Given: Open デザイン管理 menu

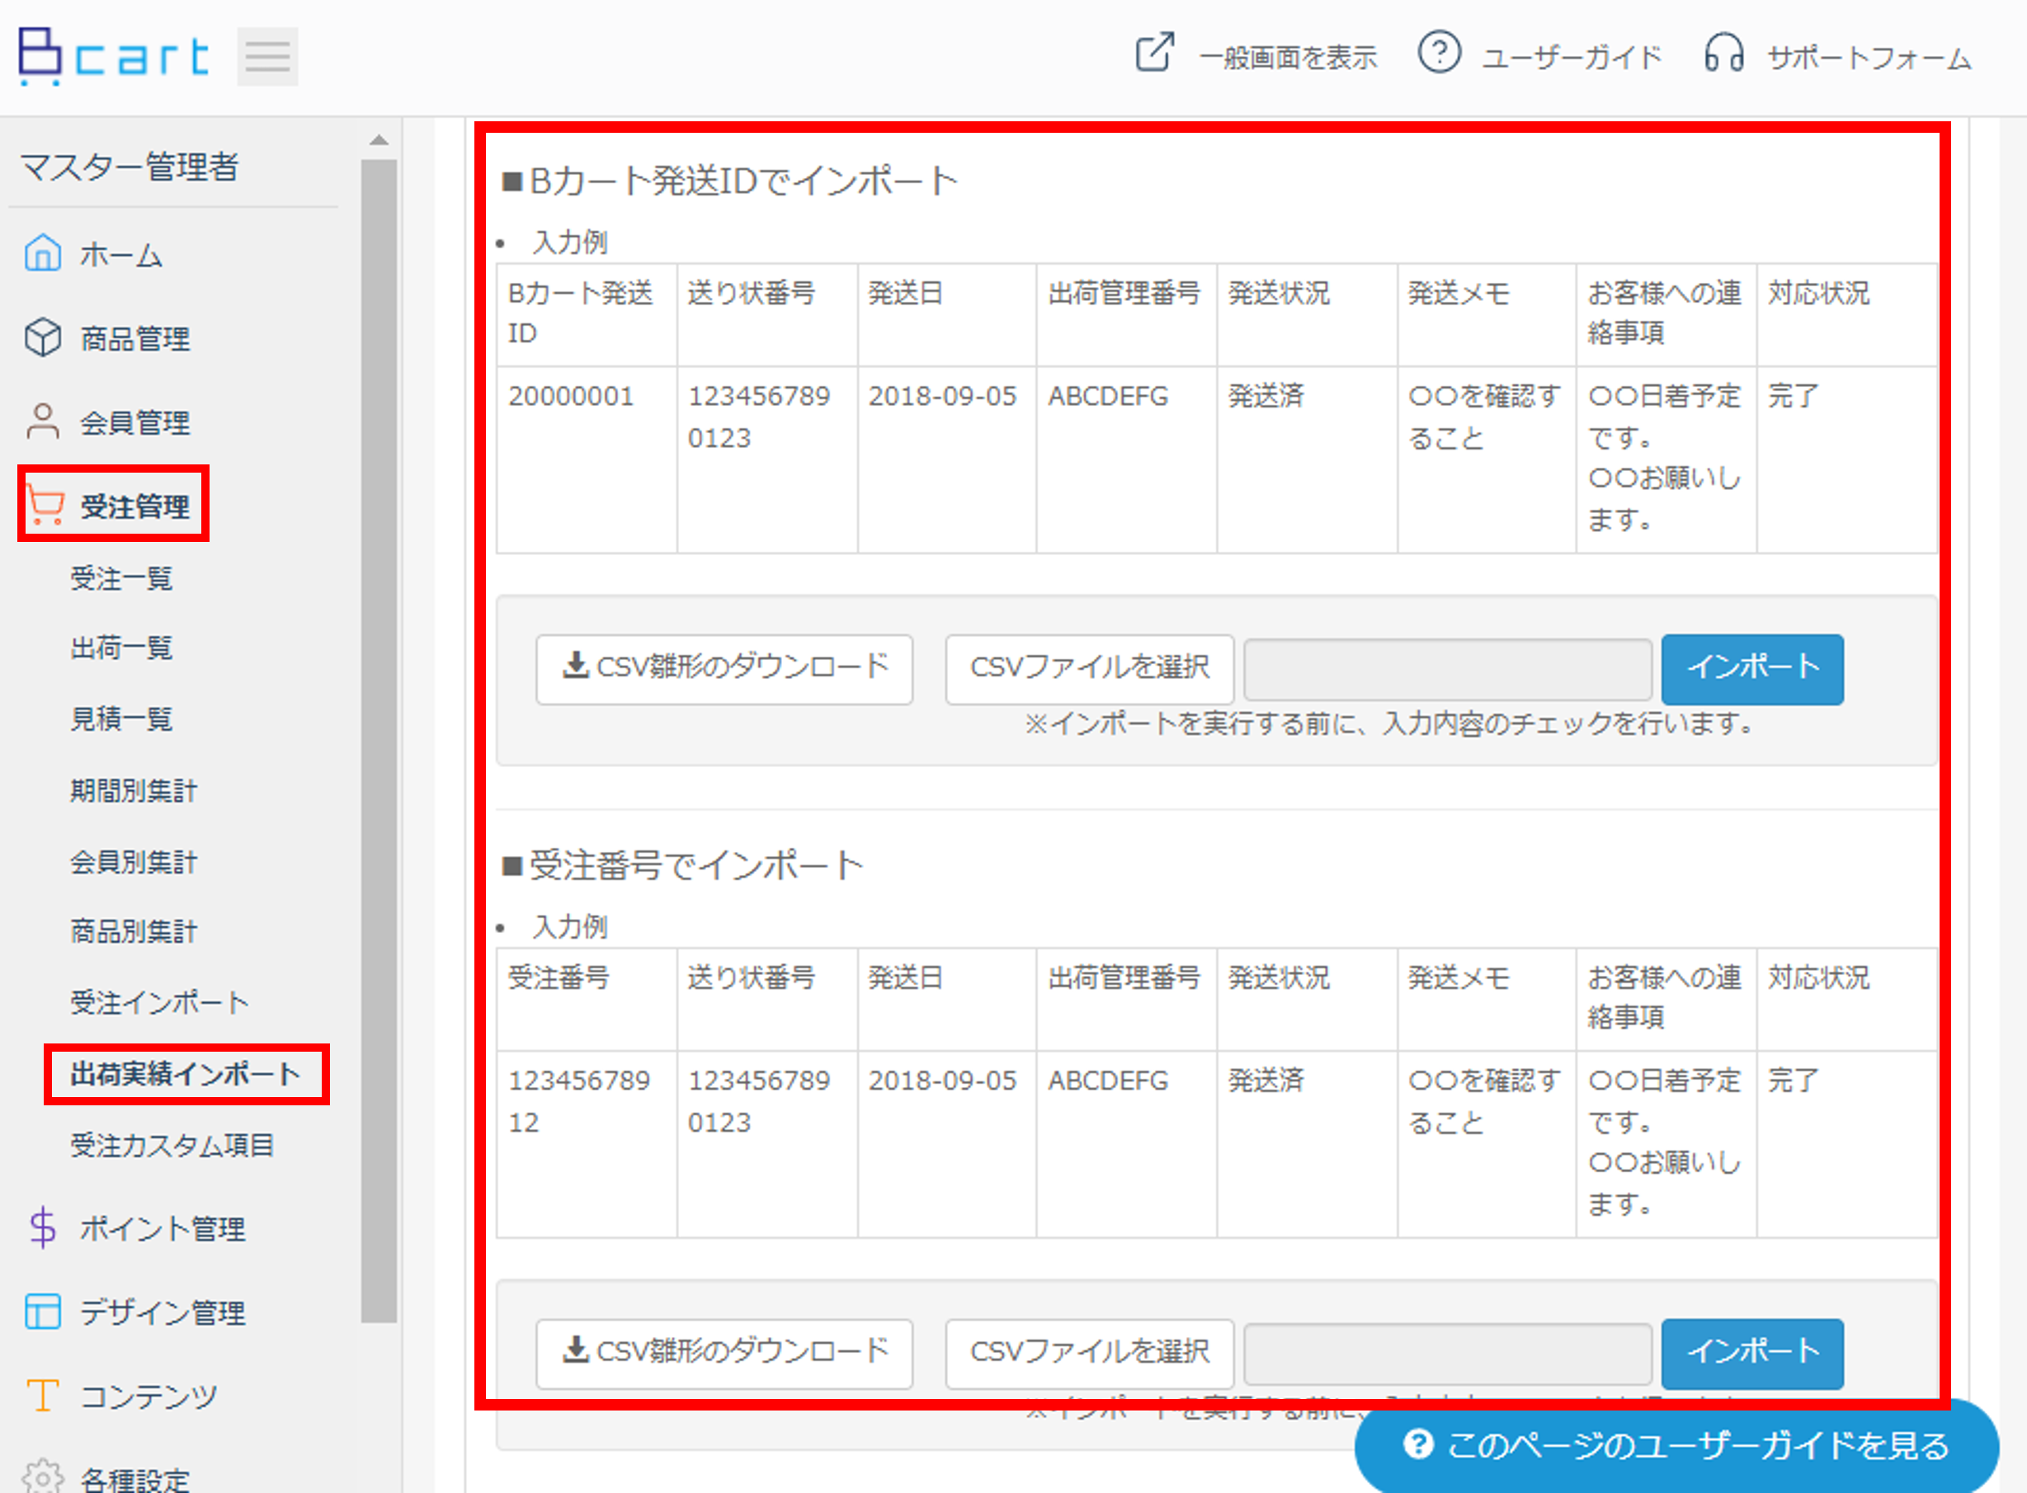Looking at the screenshot, I should (x=162, y=1312).
